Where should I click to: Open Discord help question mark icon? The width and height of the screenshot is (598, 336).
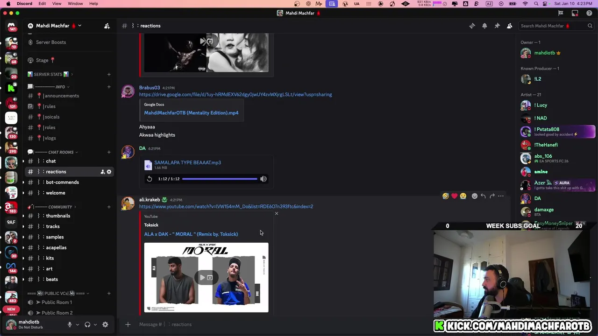tap(589, 13)
